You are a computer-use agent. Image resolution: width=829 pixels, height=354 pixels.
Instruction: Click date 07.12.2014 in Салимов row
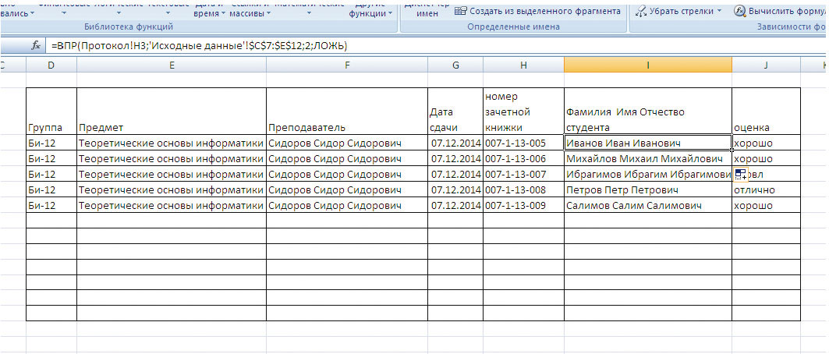[x=455, y=205]
